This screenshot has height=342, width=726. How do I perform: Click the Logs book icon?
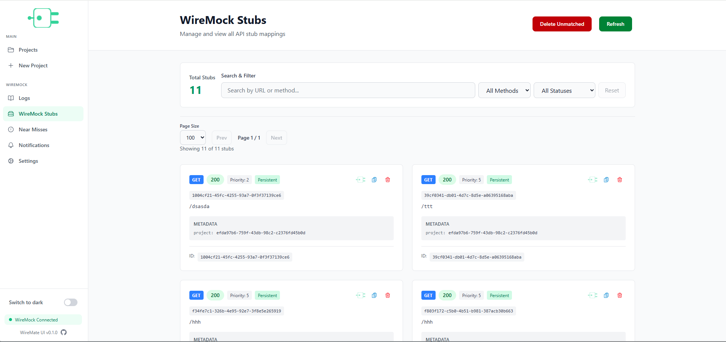coord(11,98)
